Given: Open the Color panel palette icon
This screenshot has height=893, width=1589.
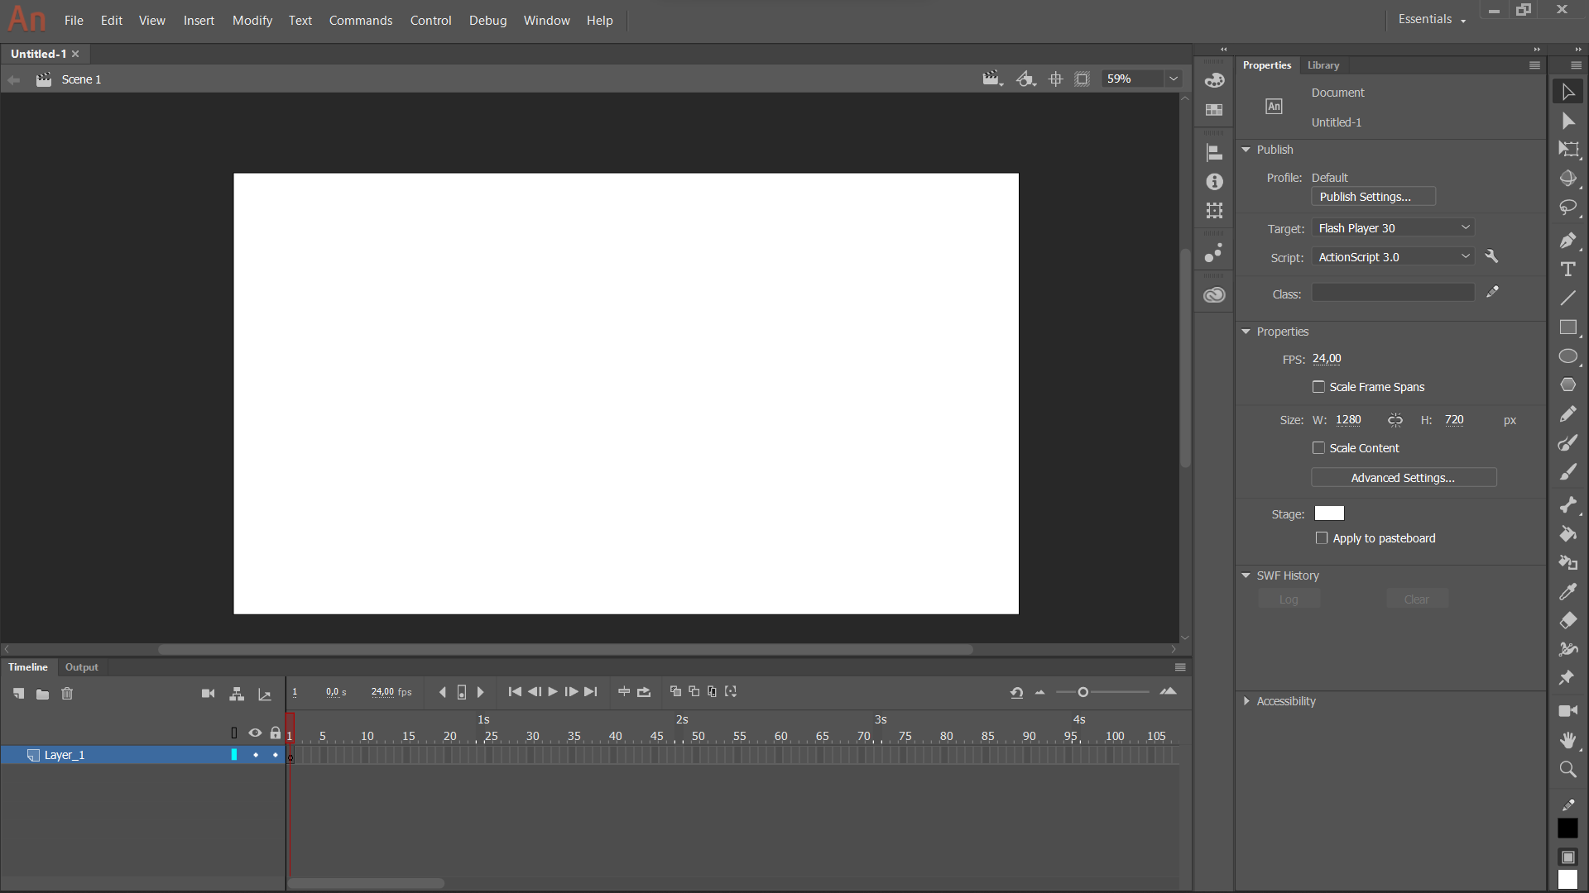Looking at the screenshot, I should pos(1214,80).
